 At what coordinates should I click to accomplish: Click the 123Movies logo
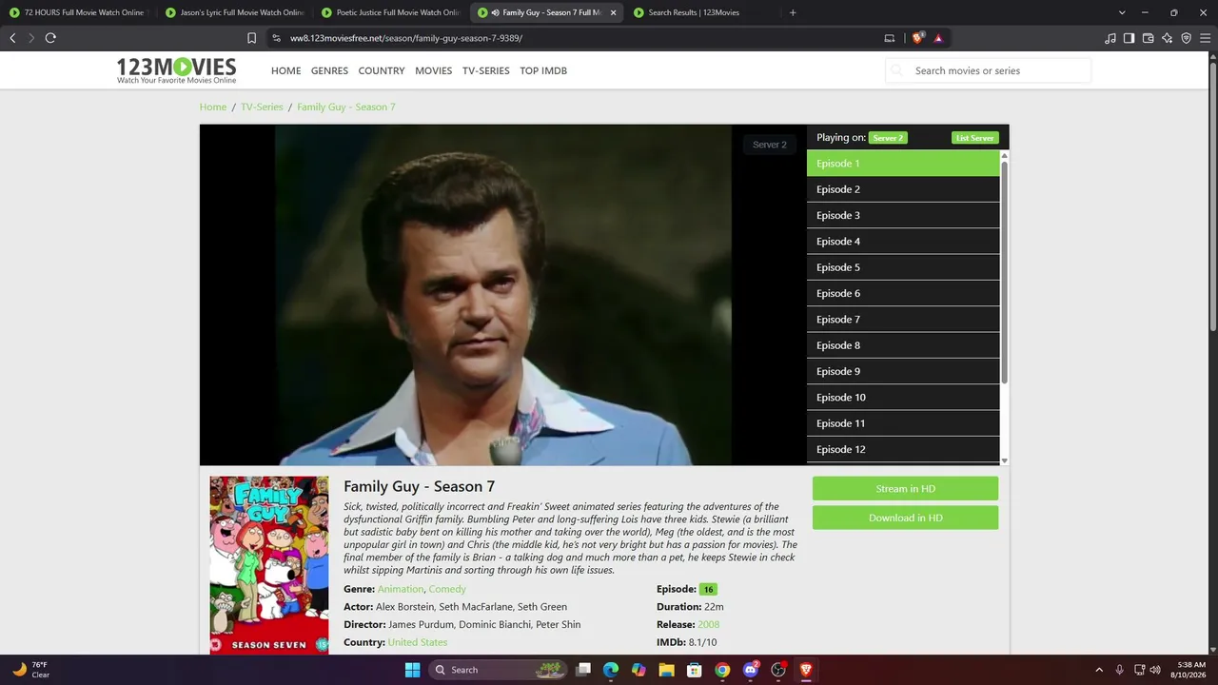tap(176, 70)
